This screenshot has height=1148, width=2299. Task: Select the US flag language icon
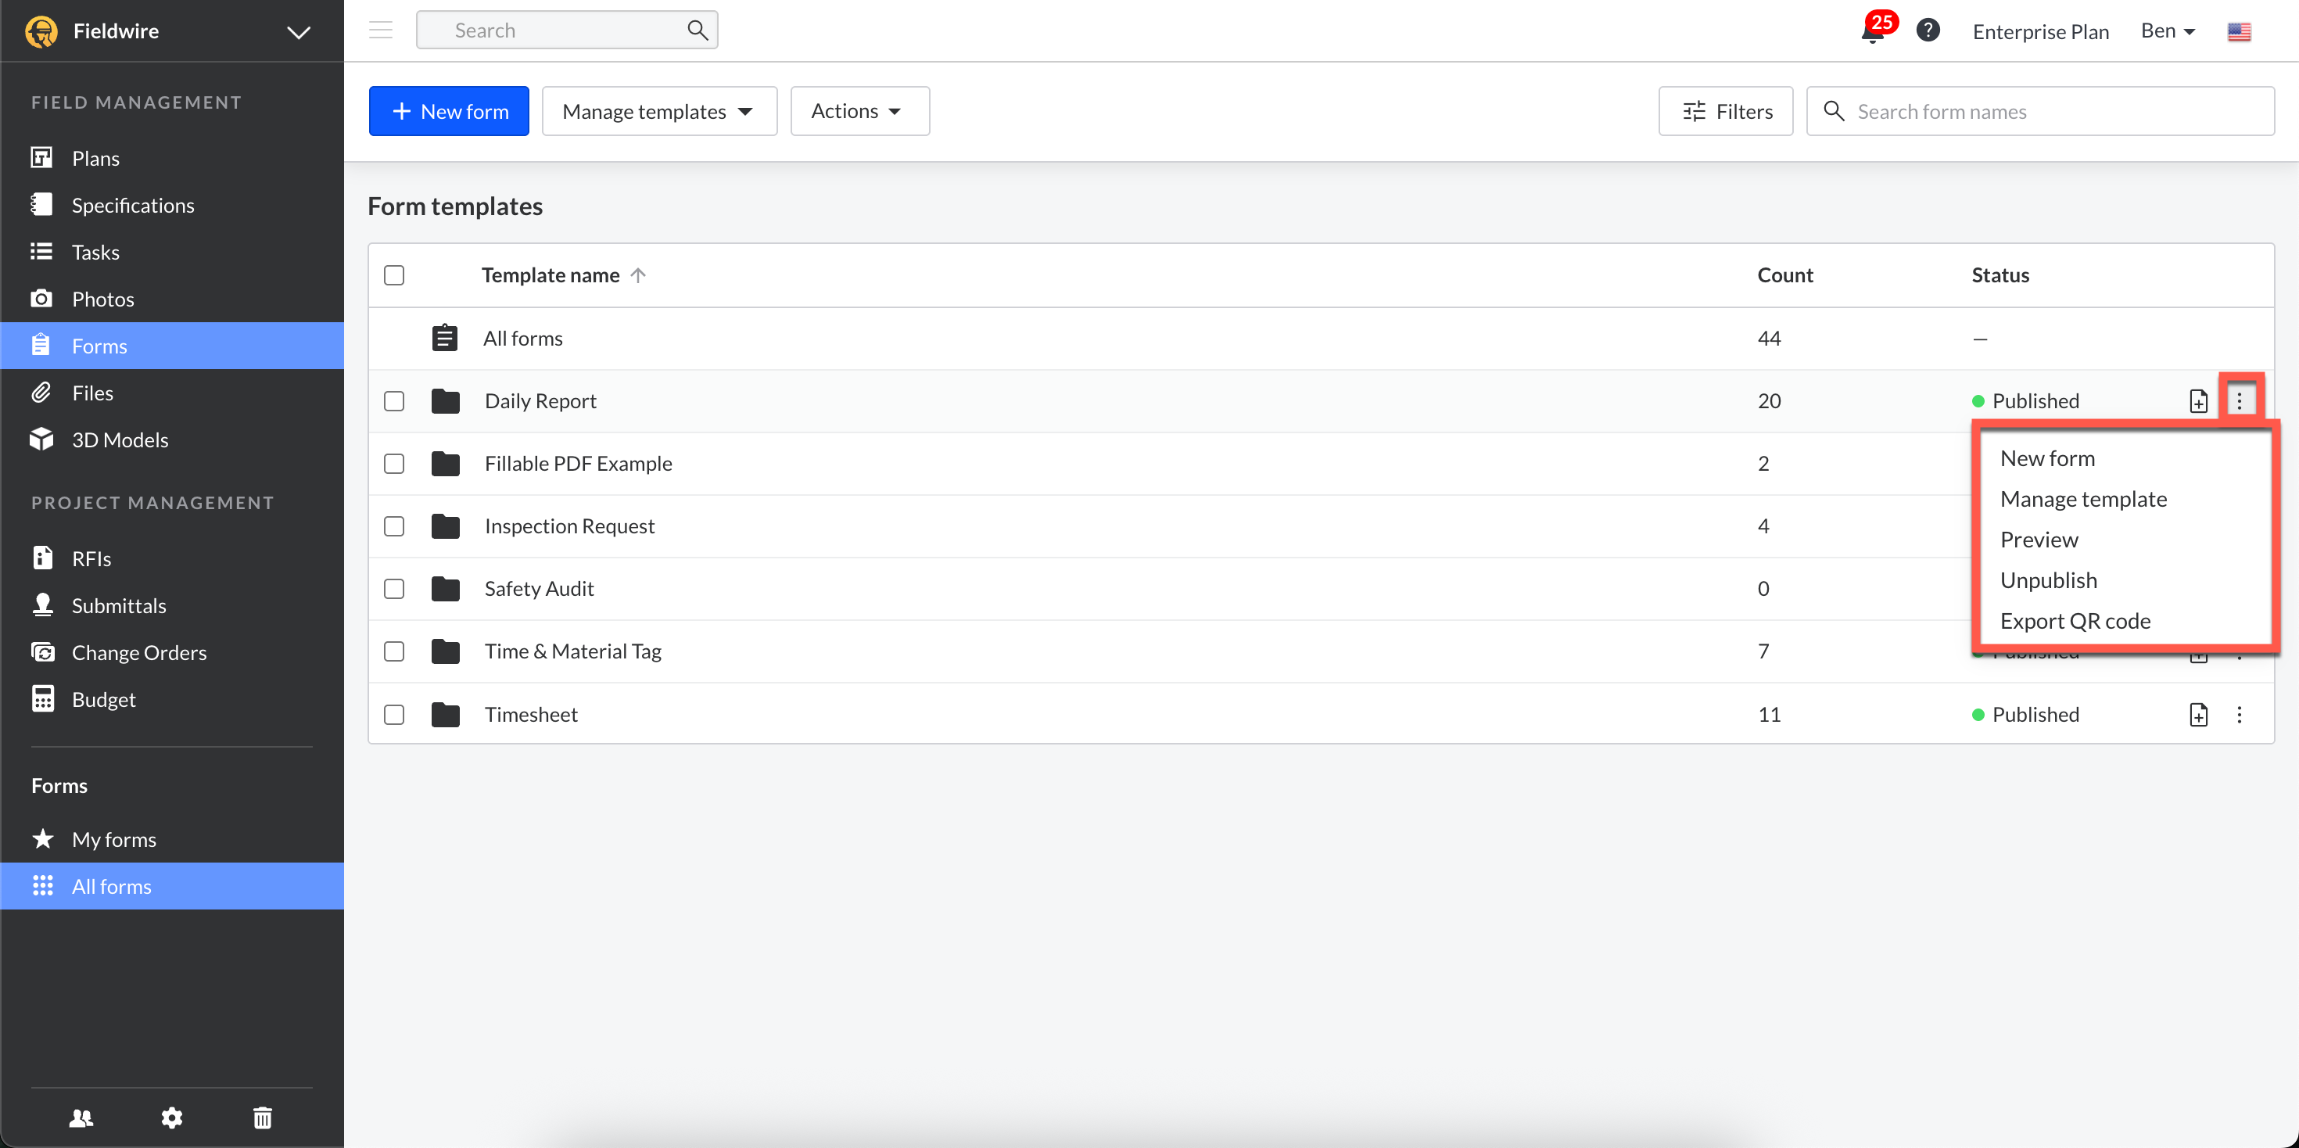coord(2240,31)
